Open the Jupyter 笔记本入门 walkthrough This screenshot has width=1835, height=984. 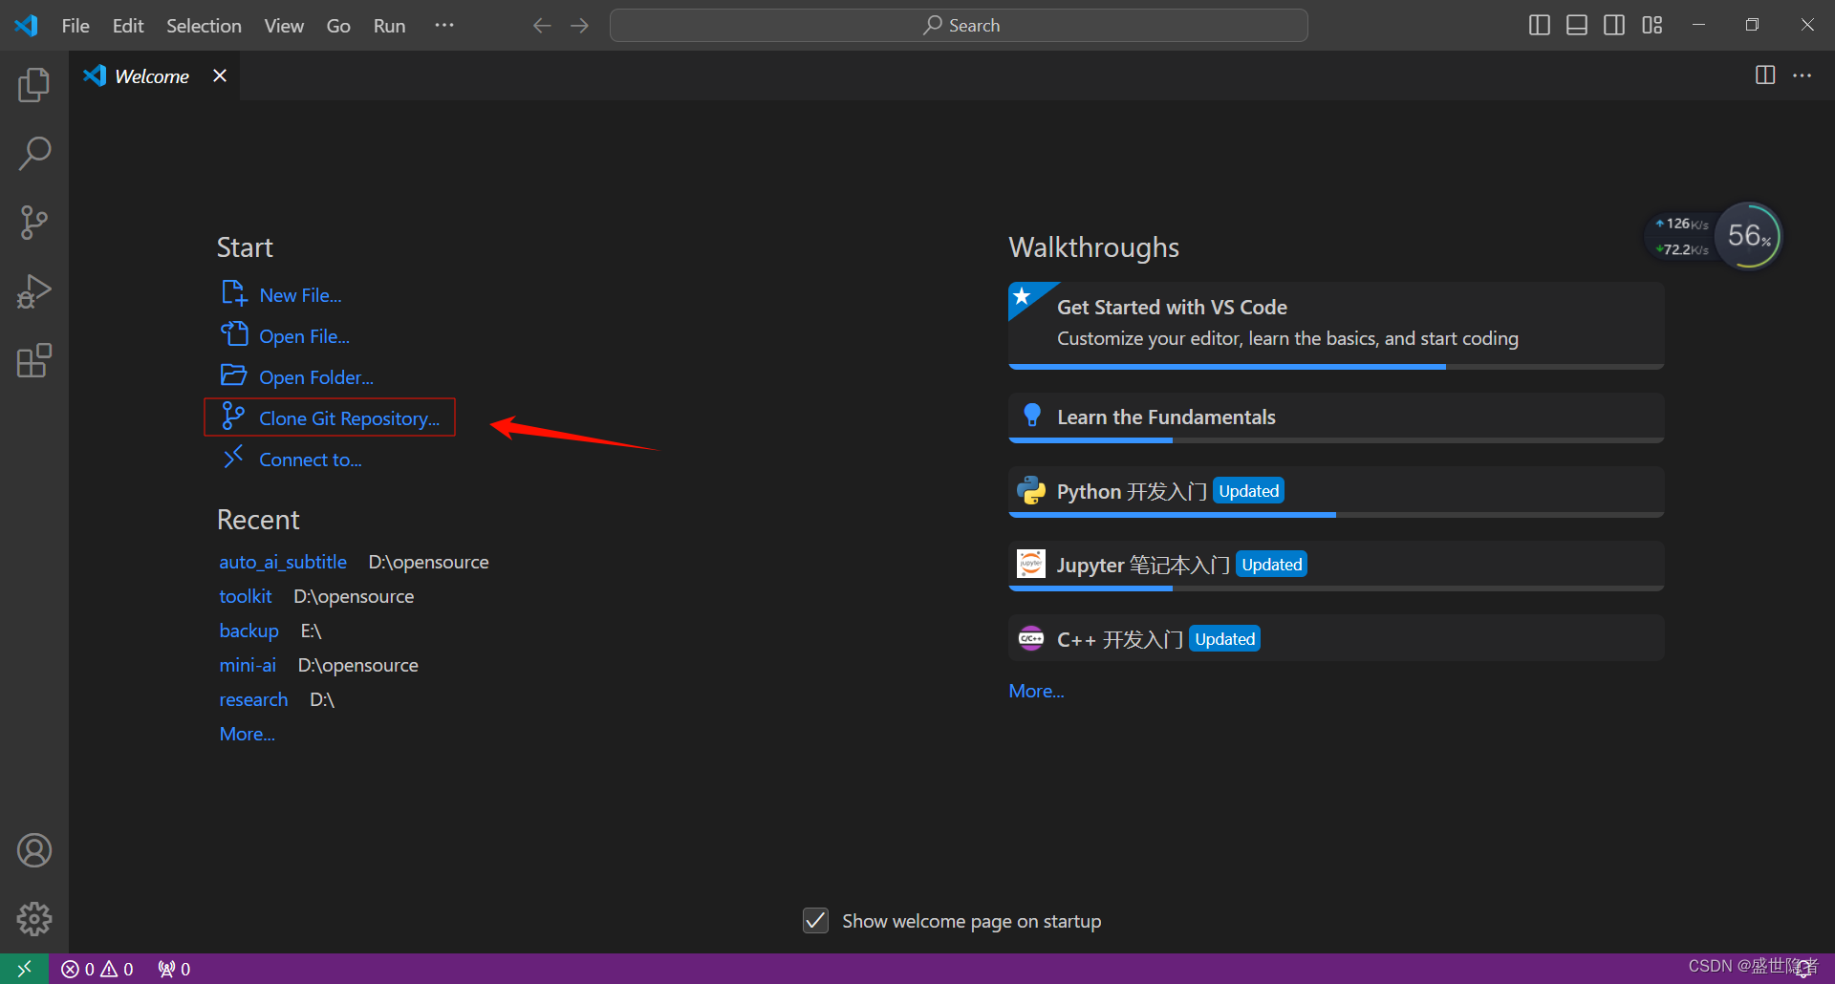coord(1336,566)
